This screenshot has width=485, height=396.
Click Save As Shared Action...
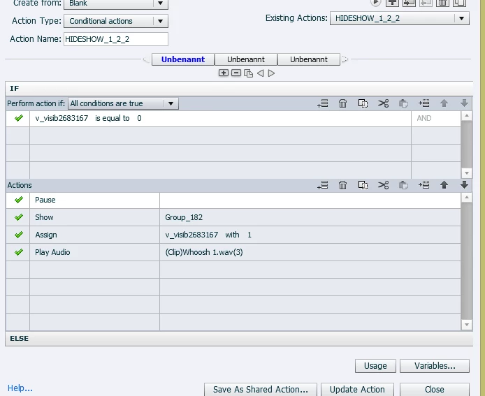(261, 390)
